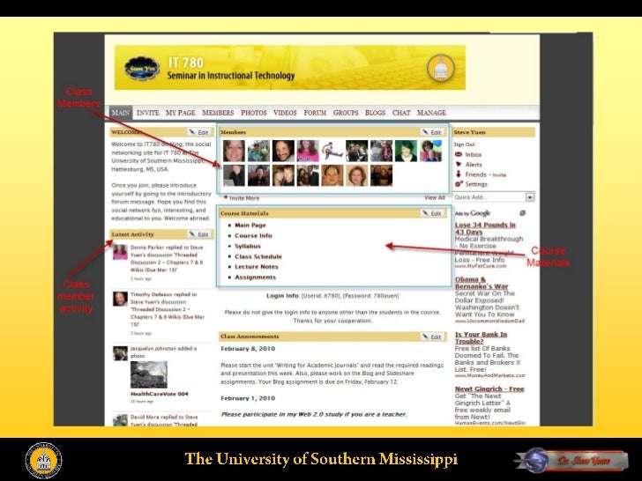This screenshot has width=642, height=481.
Task: Open the MANAGE tab
Action: pyautogui.click(x=431, y=113)
